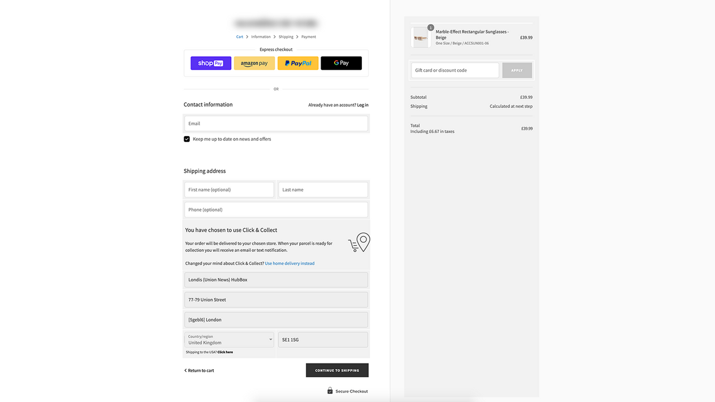The height and width of the screenshot is (402, 715).
Task: Click the padlock icon next to Secure Checkout
Action: (330, 390)
